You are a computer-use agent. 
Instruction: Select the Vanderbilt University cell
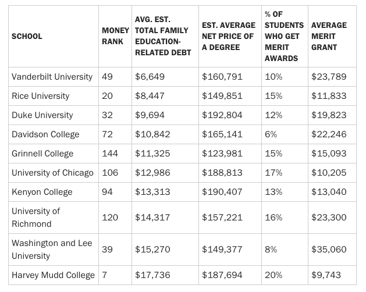pos(52,77)
